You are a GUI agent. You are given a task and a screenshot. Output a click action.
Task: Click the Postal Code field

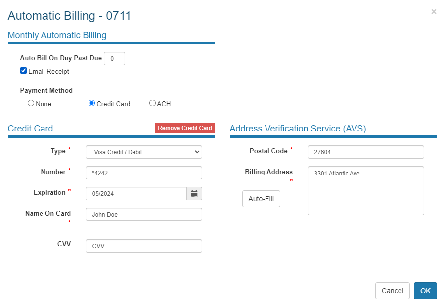pos(365,152)
